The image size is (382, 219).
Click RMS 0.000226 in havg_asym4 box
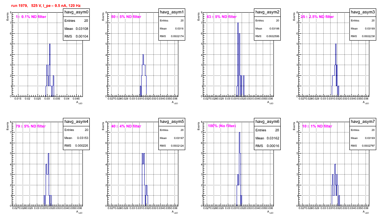(76, 146)
